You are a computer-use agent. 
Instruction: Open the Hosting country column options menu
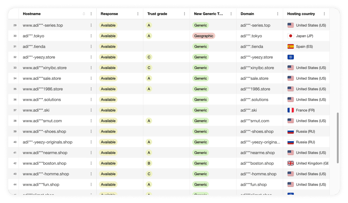click(x=324, y=14)
